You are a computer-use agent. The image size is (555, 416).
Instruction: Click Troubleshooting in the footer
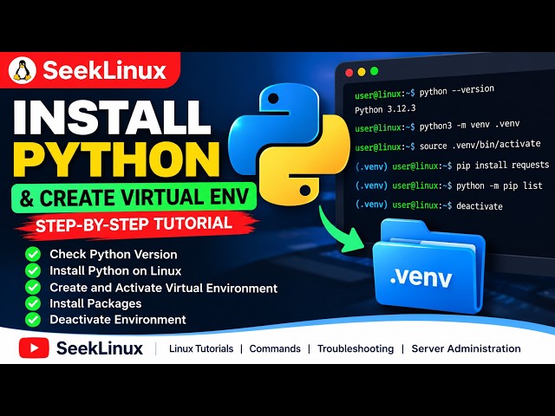(356, 348)
